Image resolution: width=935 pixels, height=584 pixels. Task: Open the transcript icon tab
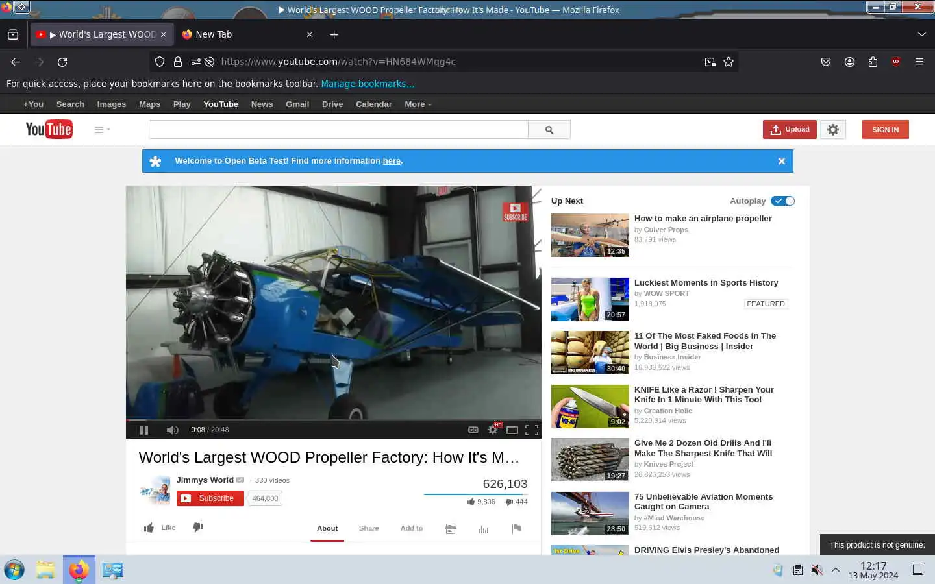click(x=451, y=529)
